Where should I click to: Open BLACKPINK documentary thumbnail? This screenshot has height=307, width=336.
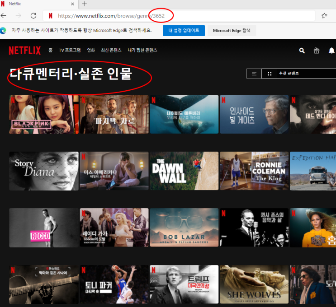click(x=44, y=115)
